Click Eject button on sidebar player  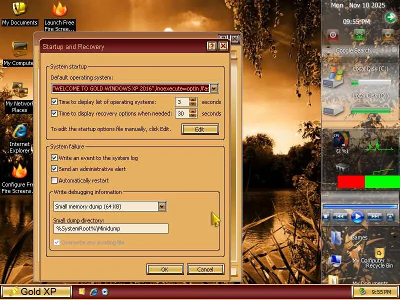390,217
